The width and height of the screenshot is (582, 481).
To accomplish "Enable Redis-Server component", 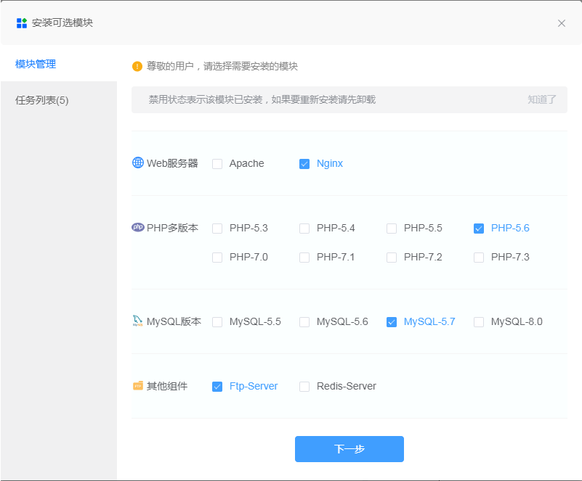I will tap(304, 387).
